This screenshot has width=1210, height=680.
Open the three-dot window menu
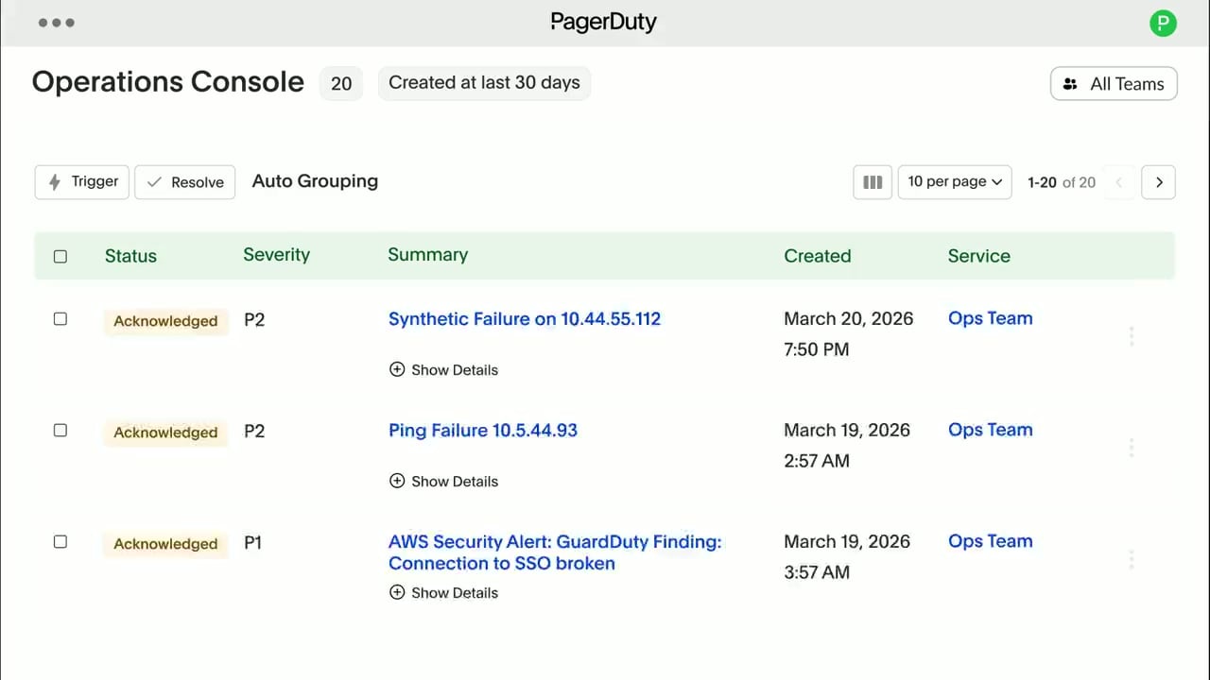tap(57, 23)
